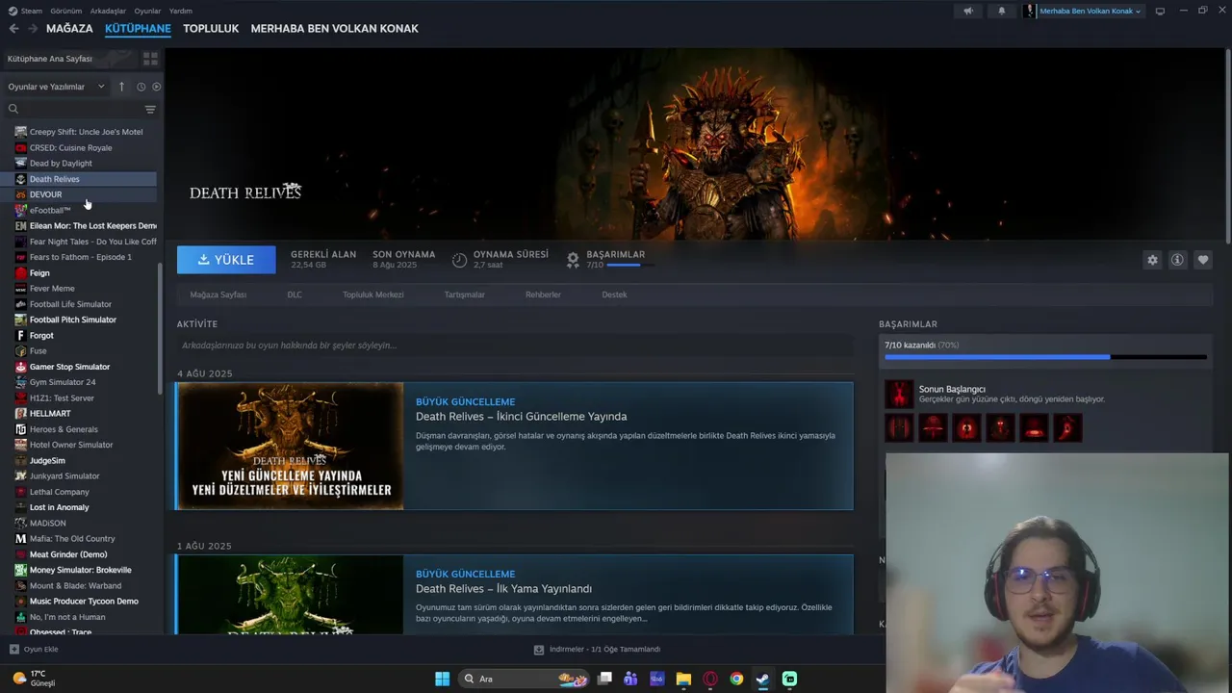Open Microsoft Teams from the taskbar
Viewport: 1232px width, 693px height.
(630, 679)
